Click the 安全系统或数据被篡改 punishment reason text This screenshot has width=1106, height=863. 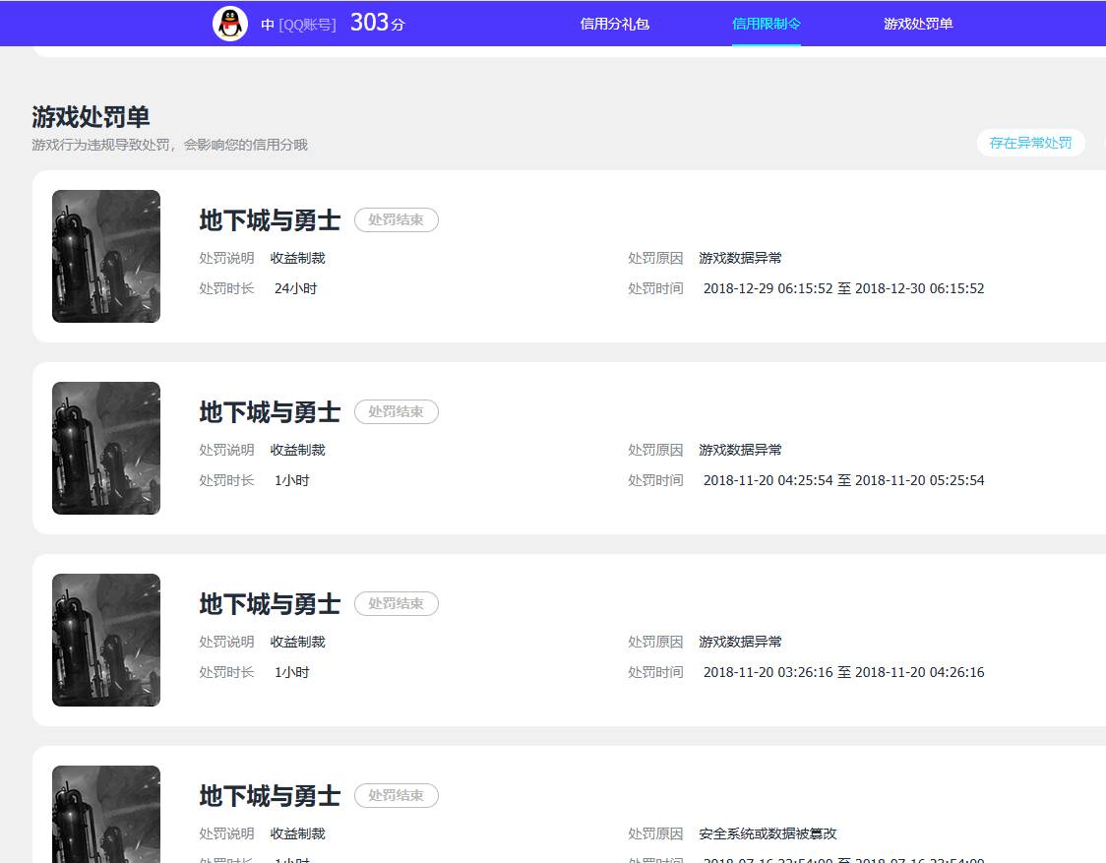[x=768, y=833]
